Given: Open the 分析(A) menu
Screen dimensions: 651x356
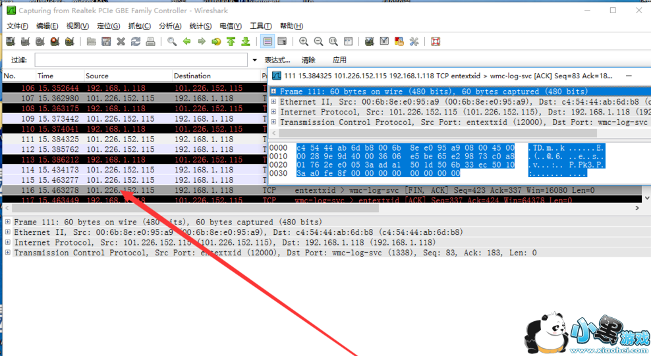Looking at the screenshot, I should (170, 26).
